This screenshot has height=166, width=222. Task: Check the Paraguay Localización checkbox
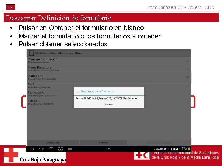coord(187,61)
